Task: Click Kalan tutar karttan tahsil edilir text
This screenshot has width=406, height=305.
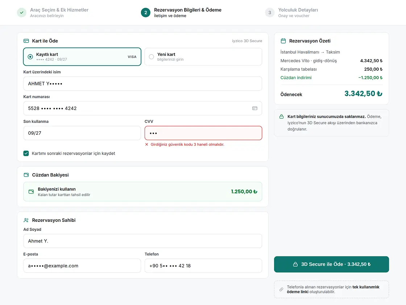Action: [64, 195]
